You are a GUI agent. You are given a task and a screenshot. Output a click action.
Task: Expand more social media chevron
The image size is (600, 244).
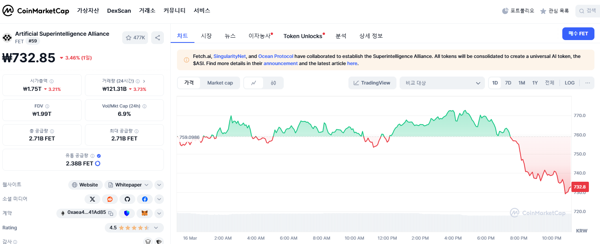[159, 199]
